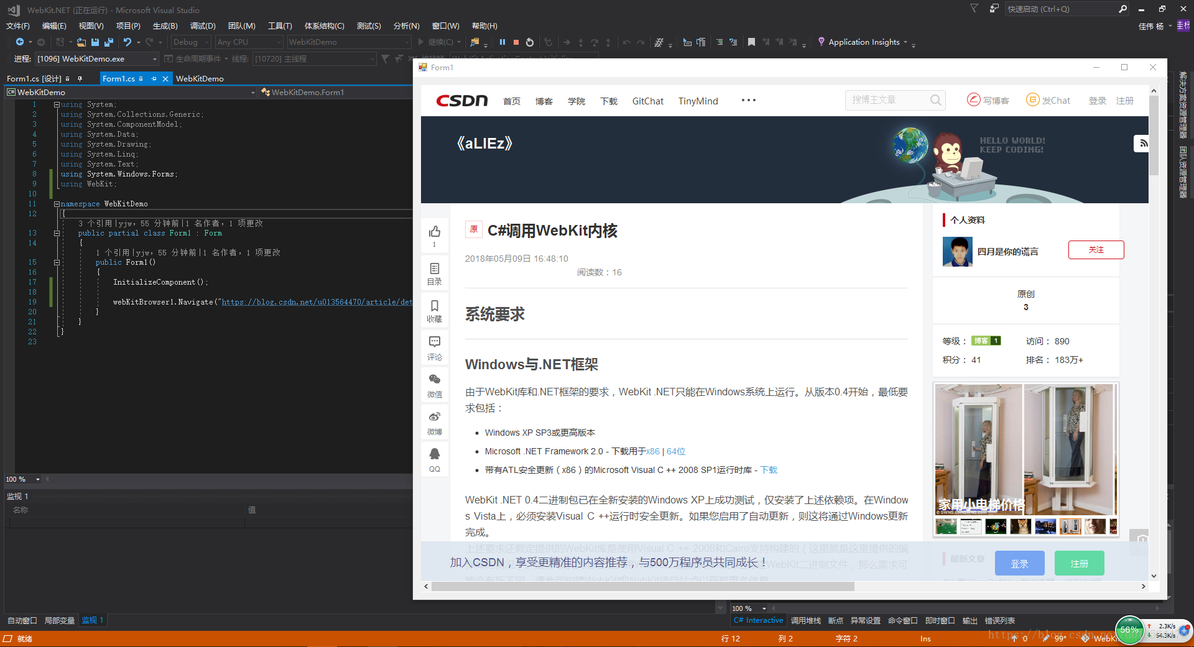This screenshot has height=647, width=1194.
Task: Click the Form1 horizontal scrollbar thumb
Action: pyautogui.click(x=643, y=586)
